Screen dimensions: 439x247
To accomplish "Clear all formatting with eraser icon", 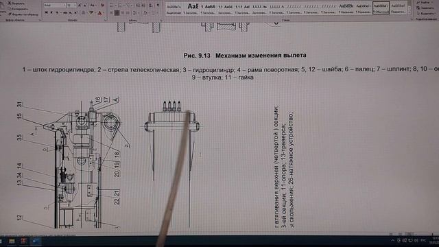I will tap(102, 5).
